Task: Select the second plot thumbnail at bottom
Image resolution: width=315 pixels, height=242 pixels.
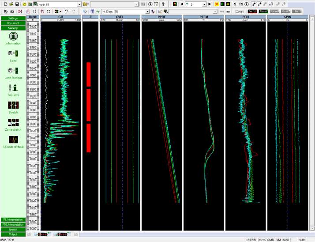Action: pos(62,234)
